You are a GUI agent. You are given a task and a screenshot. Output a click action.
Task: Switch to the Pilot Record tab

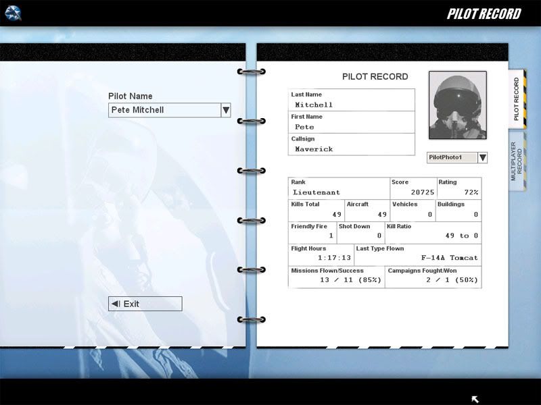[517, 99]
